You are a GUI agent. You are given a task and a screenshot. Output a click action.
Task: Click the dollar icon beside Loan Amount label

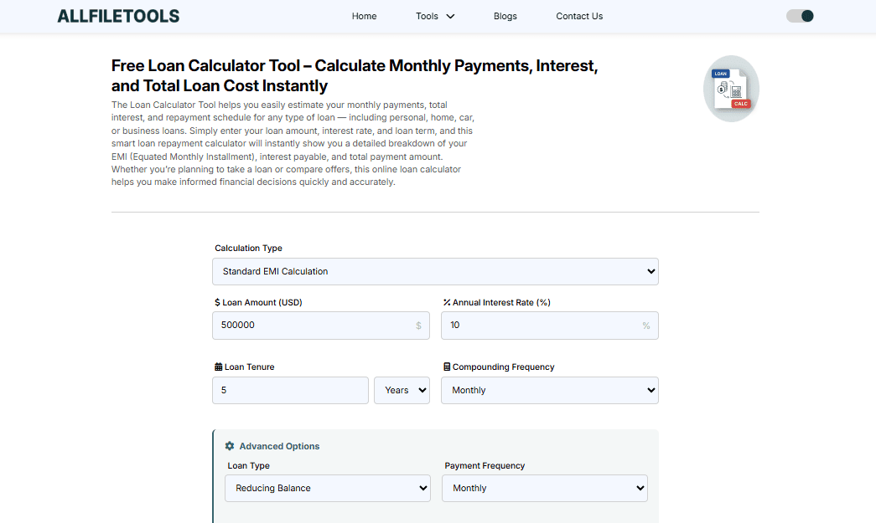click(218, 302)
